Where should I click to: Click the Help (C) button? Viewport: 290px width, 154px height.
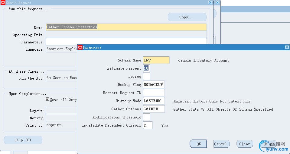point(23,140)
